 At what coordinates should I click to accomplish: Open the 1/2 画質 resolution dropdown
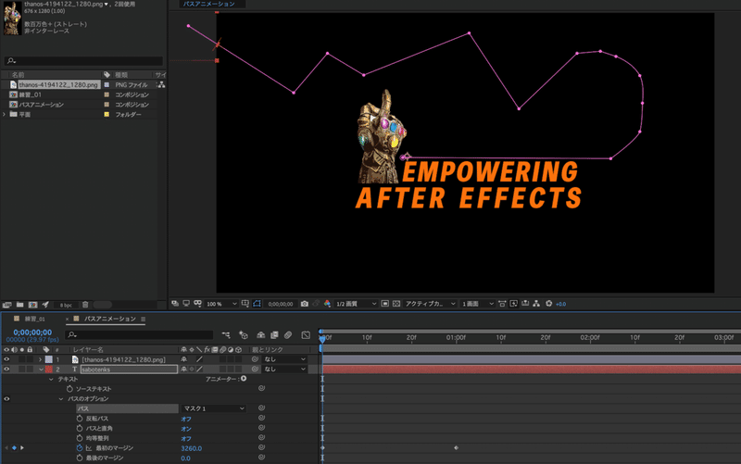coord(356,304)
